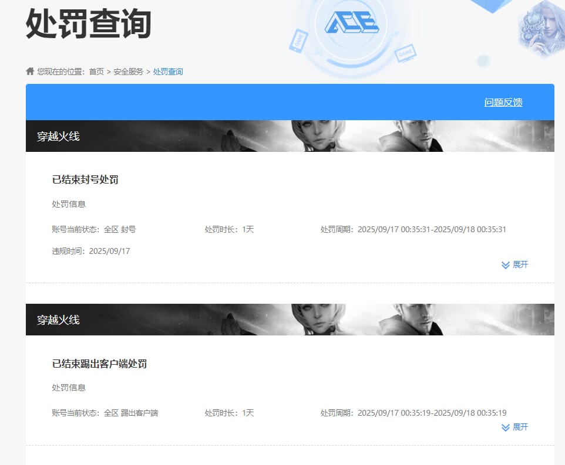Click the blue header bar containing 问题反馈
Image resolution: width=565 pixels, height=465 pixels.
pyautogui.click(x=289, y=101)
